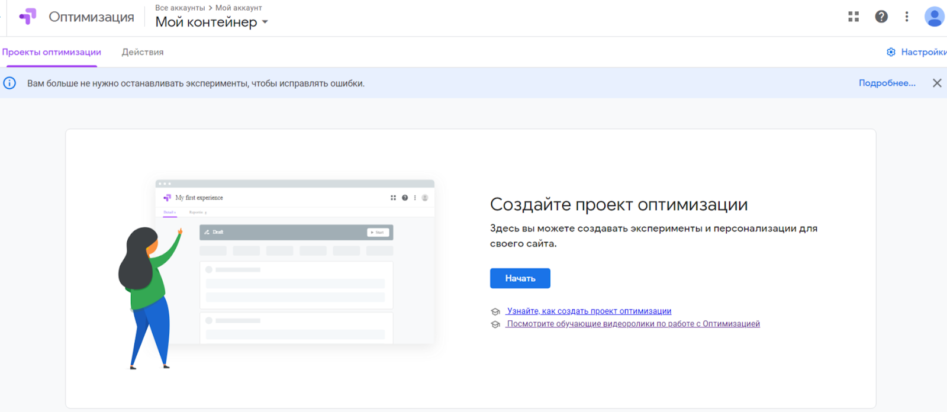Open link Посмотрите обучающие видеоролики по работе
Image resolution: width=947 pixels, height=412 pixels.
(633, 324)
